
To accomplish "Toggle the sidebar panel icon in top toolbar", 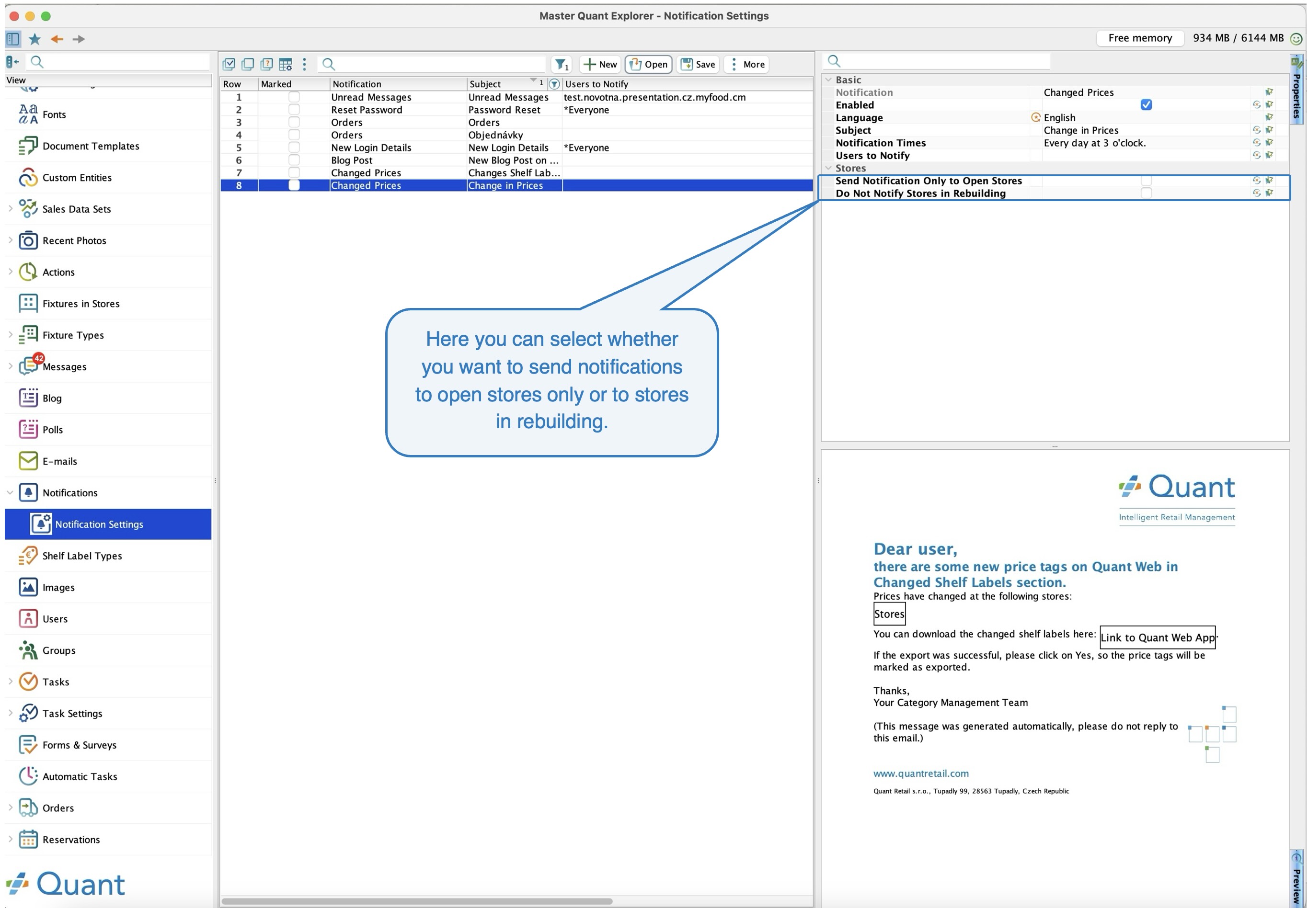I will click(13, 39).
